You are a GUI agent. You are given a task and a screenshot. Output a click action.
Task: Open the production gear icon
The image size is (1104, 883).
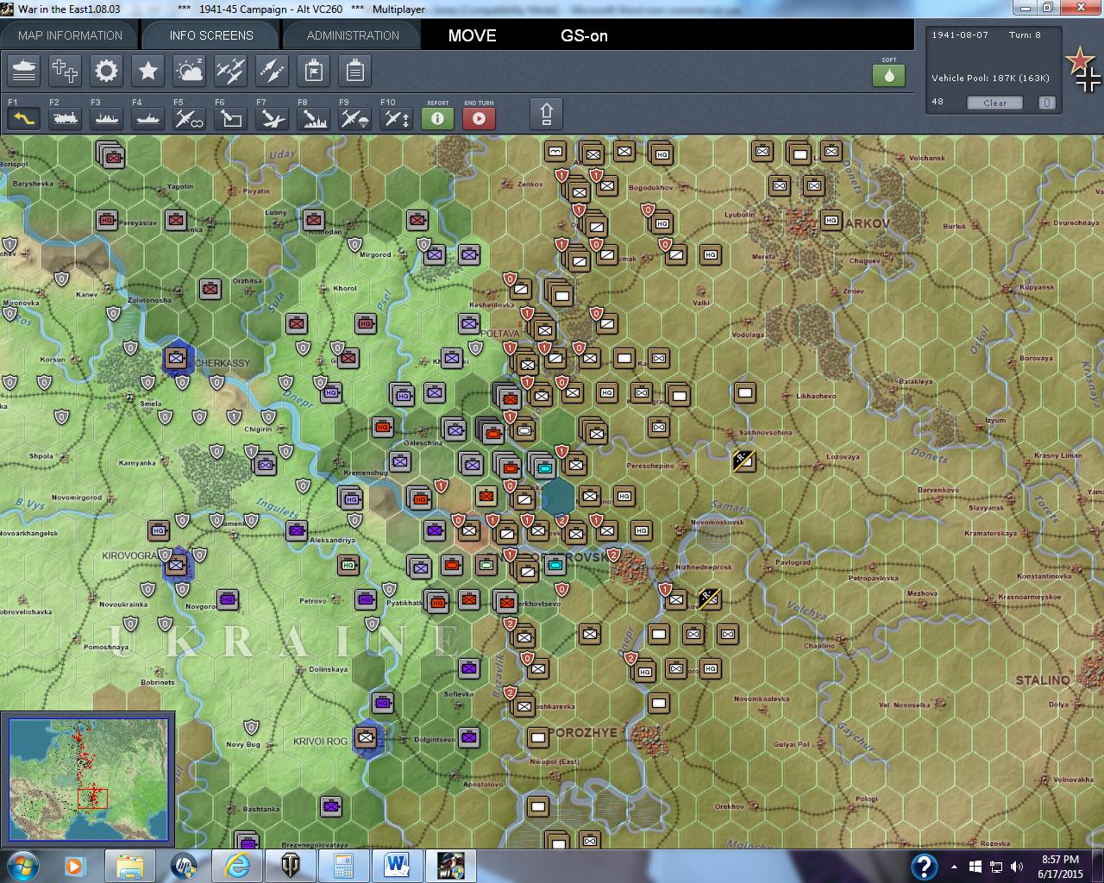[106, 71]
